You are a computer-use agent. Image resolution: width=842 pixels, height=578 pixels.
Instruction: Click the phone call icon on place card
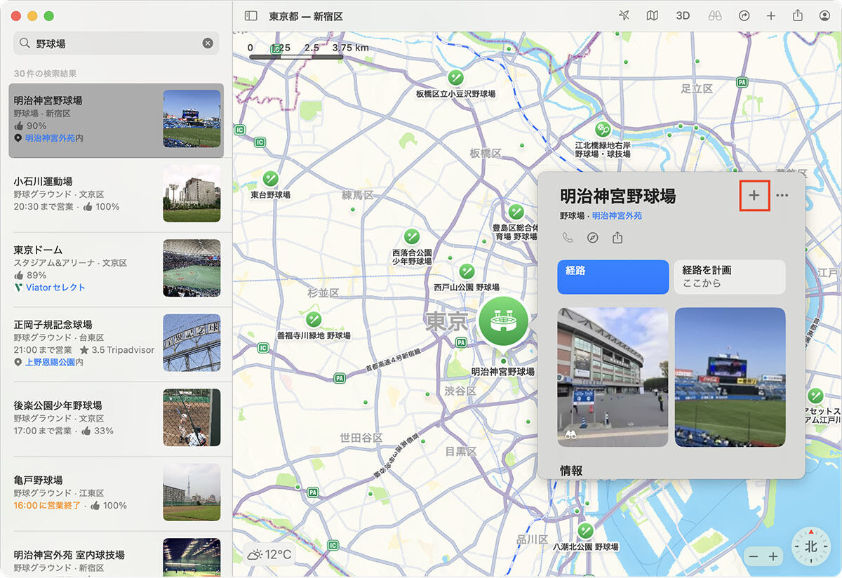[x=568, y=238]
